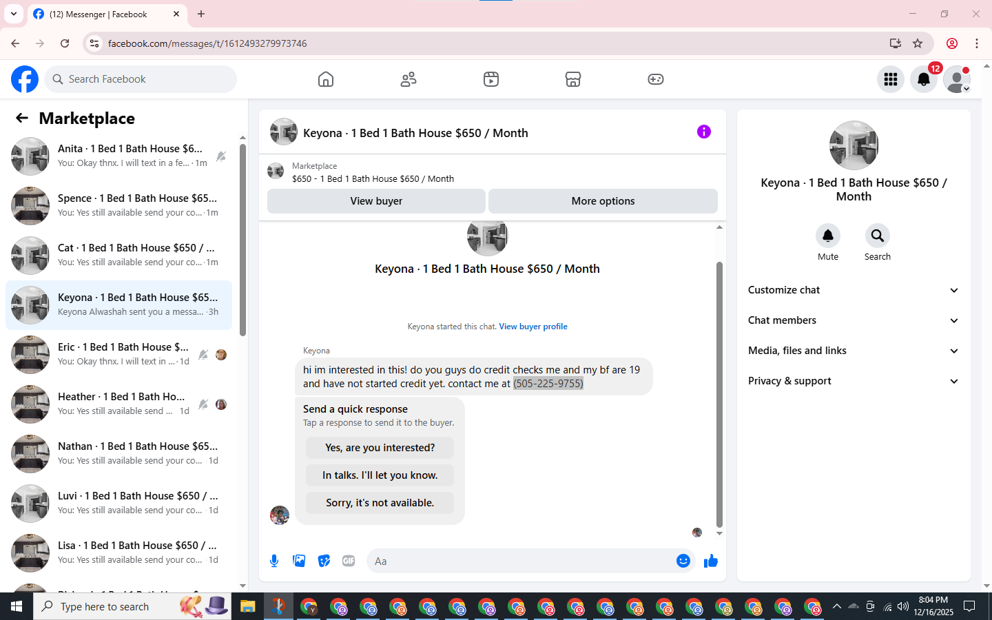Send quick response 'In talks. I'll let you know.'

380,475
